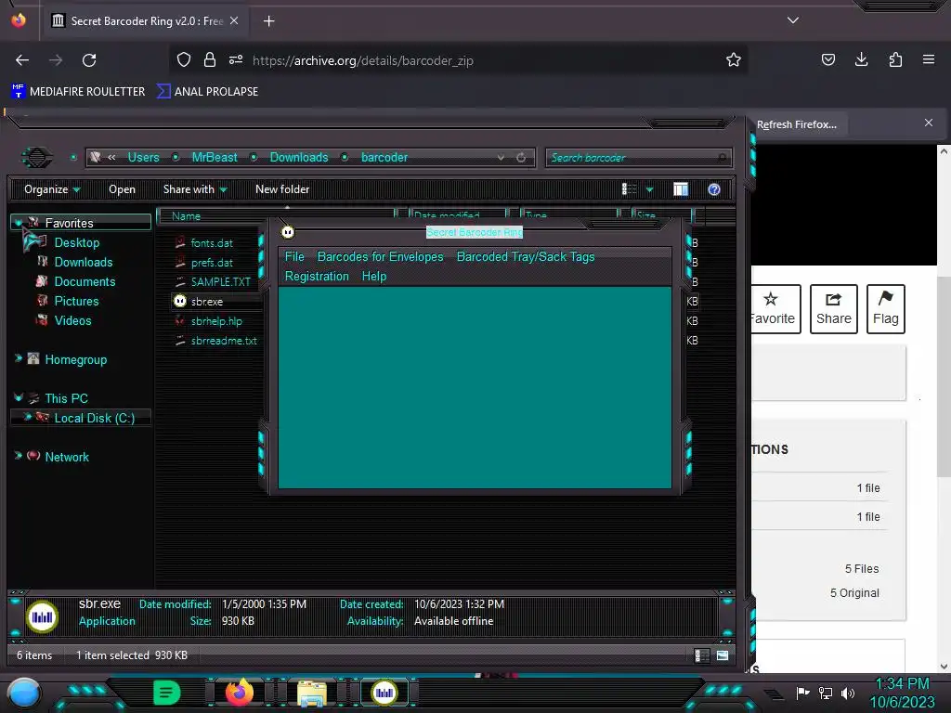The width and height of the screenshot is (951, 713).
Task: List all tabs dropdown arrow
Action: (793, 20)
